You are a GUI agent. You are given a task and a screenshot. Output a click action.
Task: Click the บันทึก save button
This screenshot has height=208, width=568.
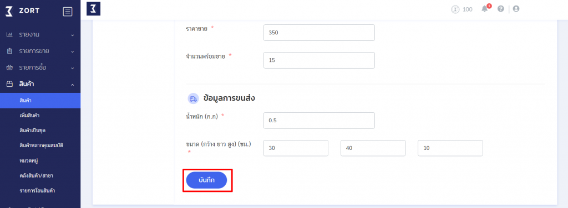pos(206,180)
